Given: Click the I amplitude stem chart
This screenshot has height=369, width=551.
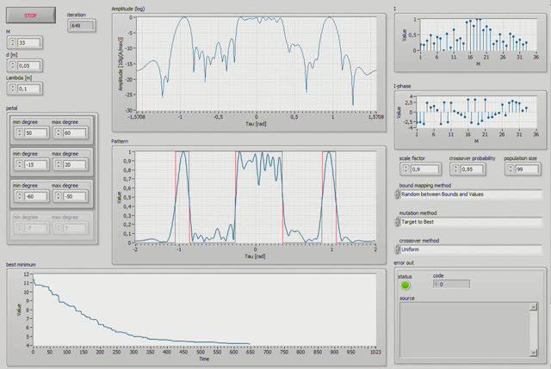Looking at the screenshot, I should click(x=478, y=34).
